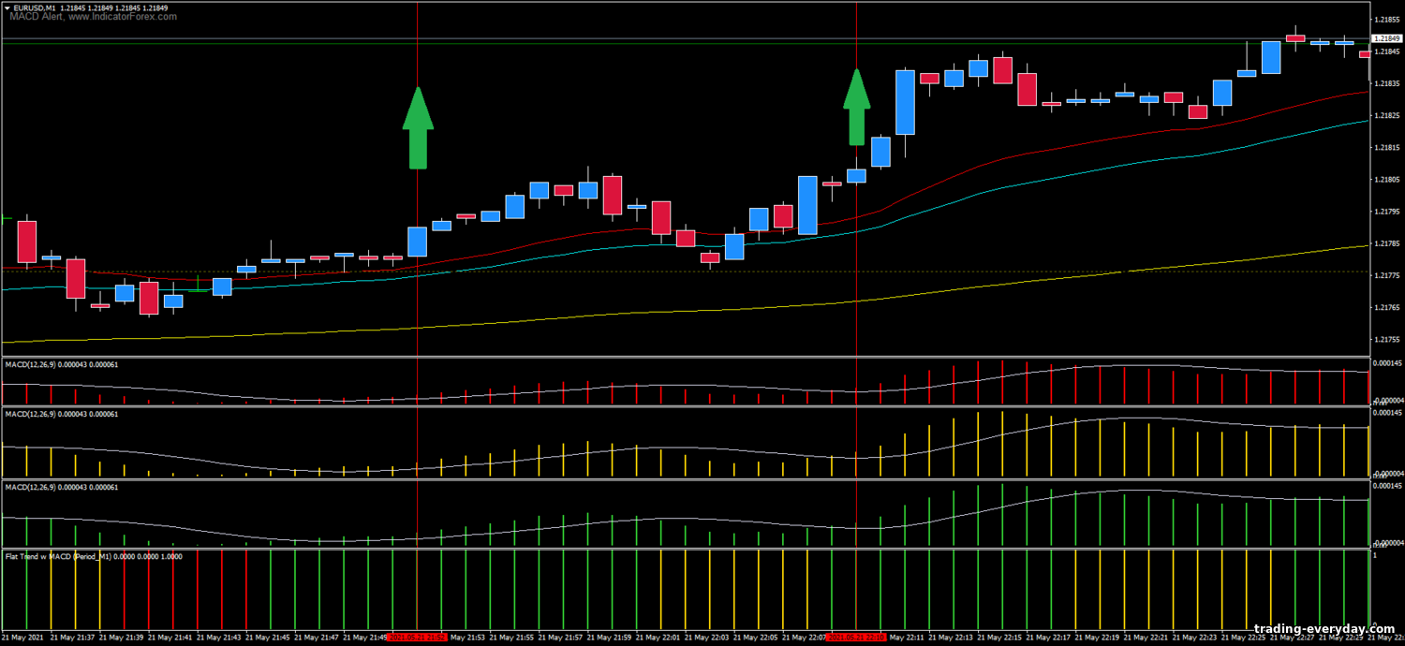Screen dimensions: 1405x646
Task: Select the current price tag 1.21849
Action: [x=1386, y=38]
